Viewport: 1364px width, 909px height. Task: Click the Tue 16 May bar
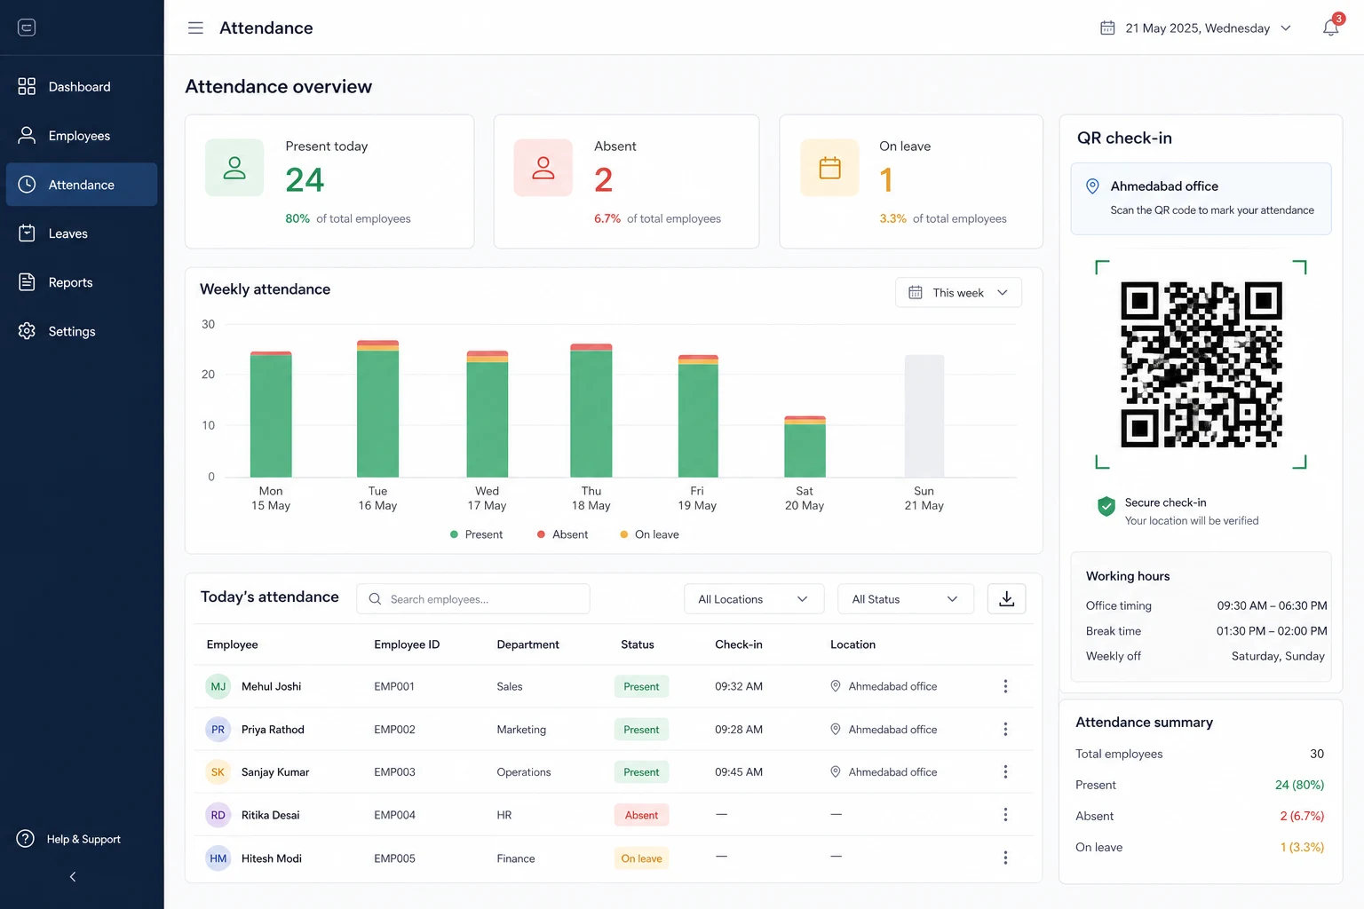coord(377,408)
